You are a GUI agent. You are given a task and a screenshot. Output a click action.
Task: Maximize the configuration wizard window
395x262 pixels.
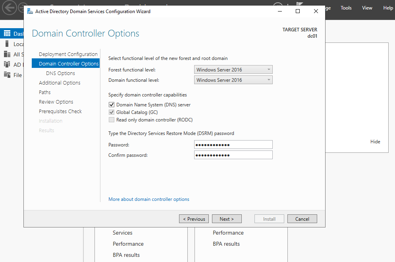297,12
